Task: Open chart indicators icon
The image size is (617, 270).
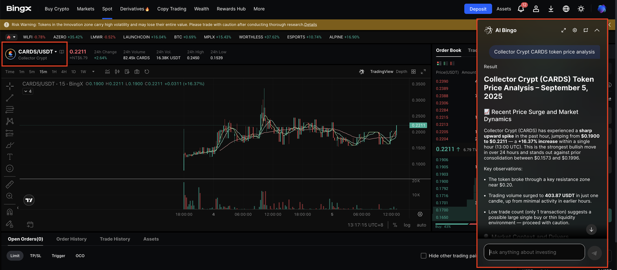Action: 107,72
